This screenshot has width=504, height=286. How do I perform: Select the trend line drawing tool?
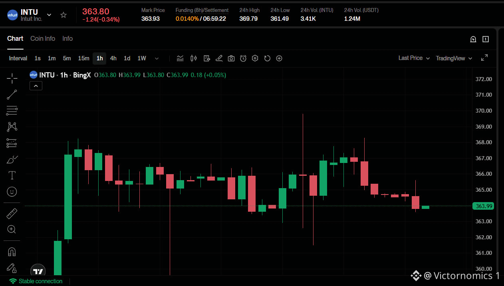[x=12, y=95]
